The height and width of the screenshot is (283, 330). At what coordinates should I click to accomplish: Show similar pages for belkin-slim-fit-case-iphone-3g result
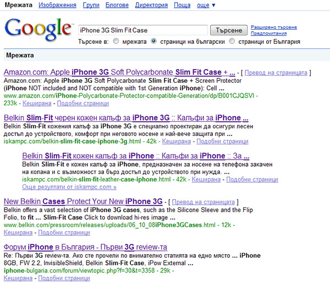coord(222,141)
